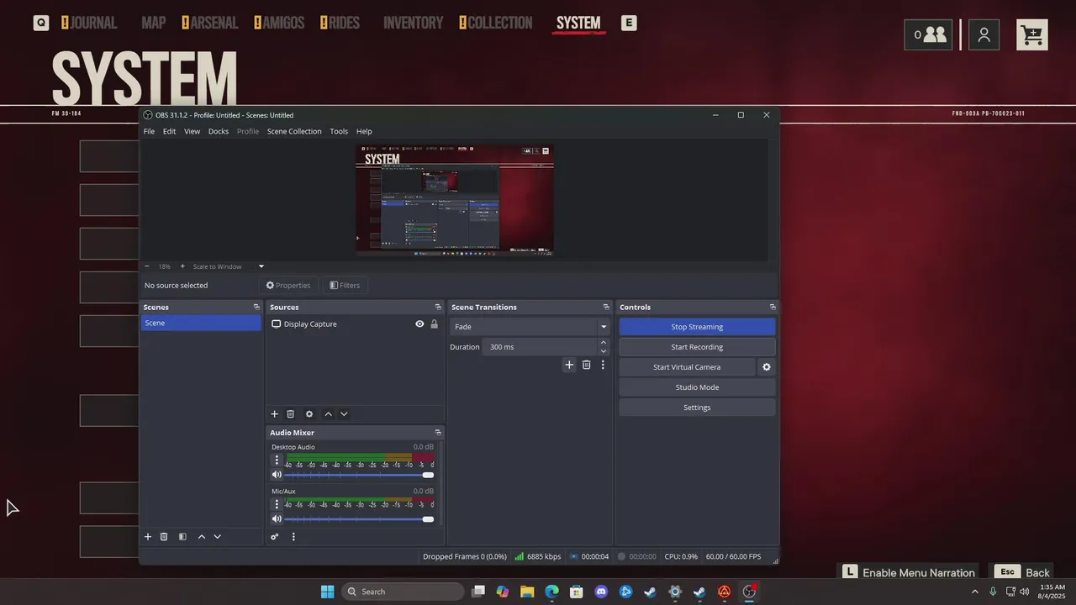Open the OBS Edit menu

(169, 131)
